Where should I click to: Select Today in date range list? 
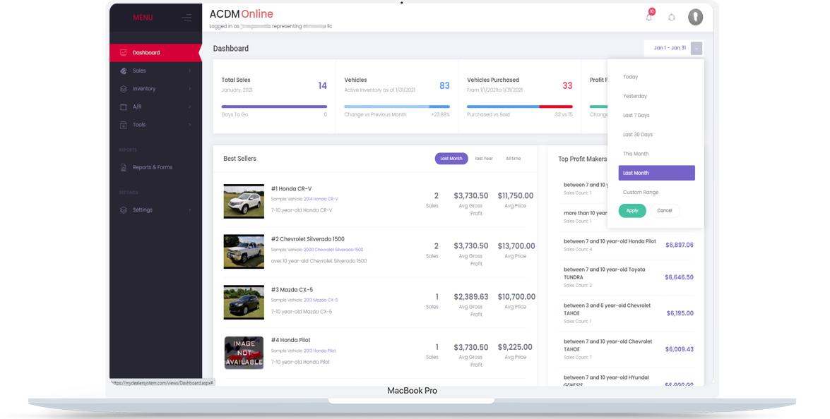[x=656, y=77]
